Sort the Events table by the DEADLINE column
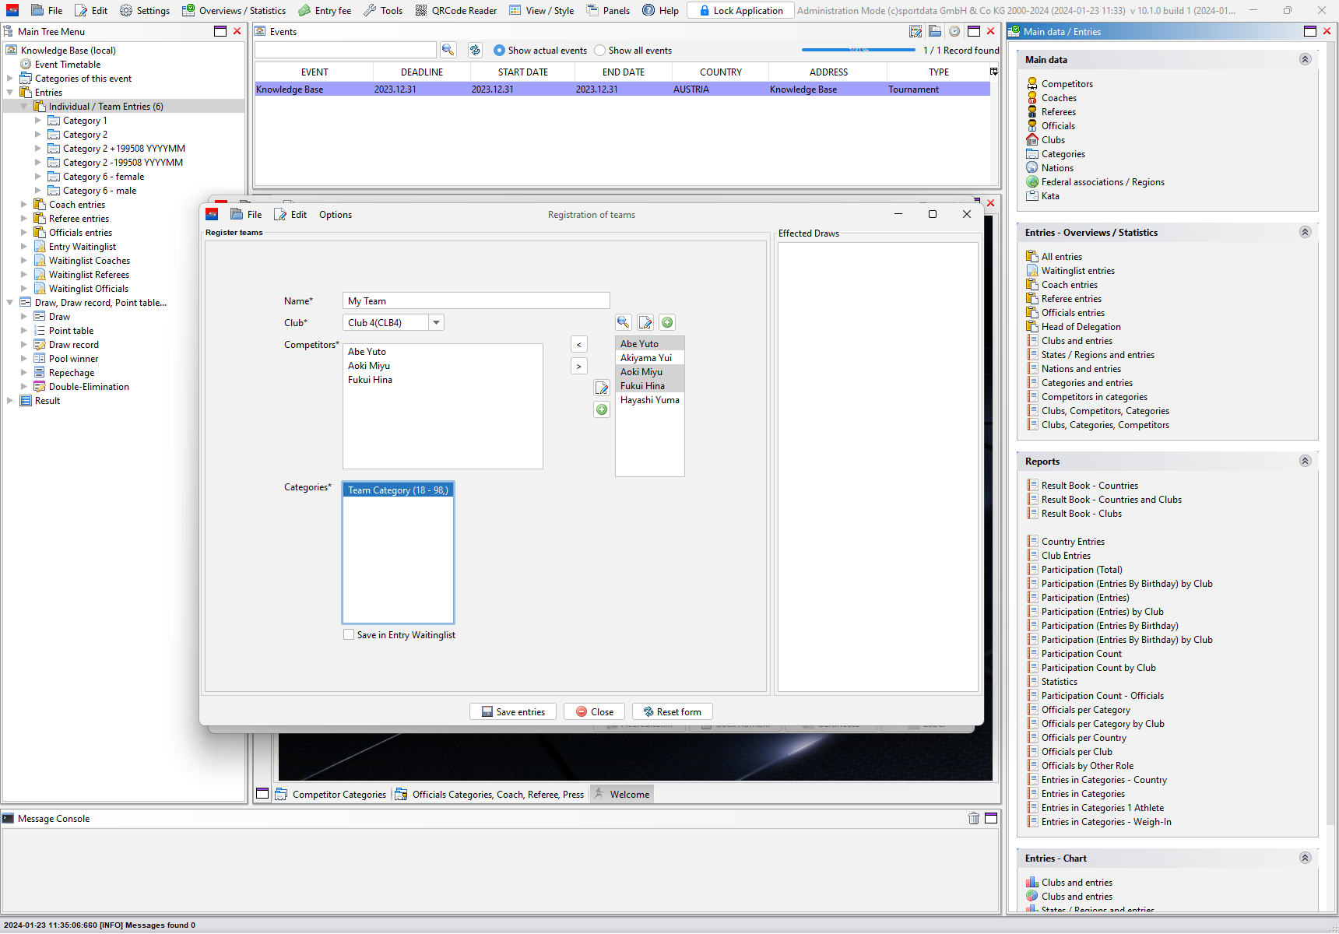 point(422,72)
